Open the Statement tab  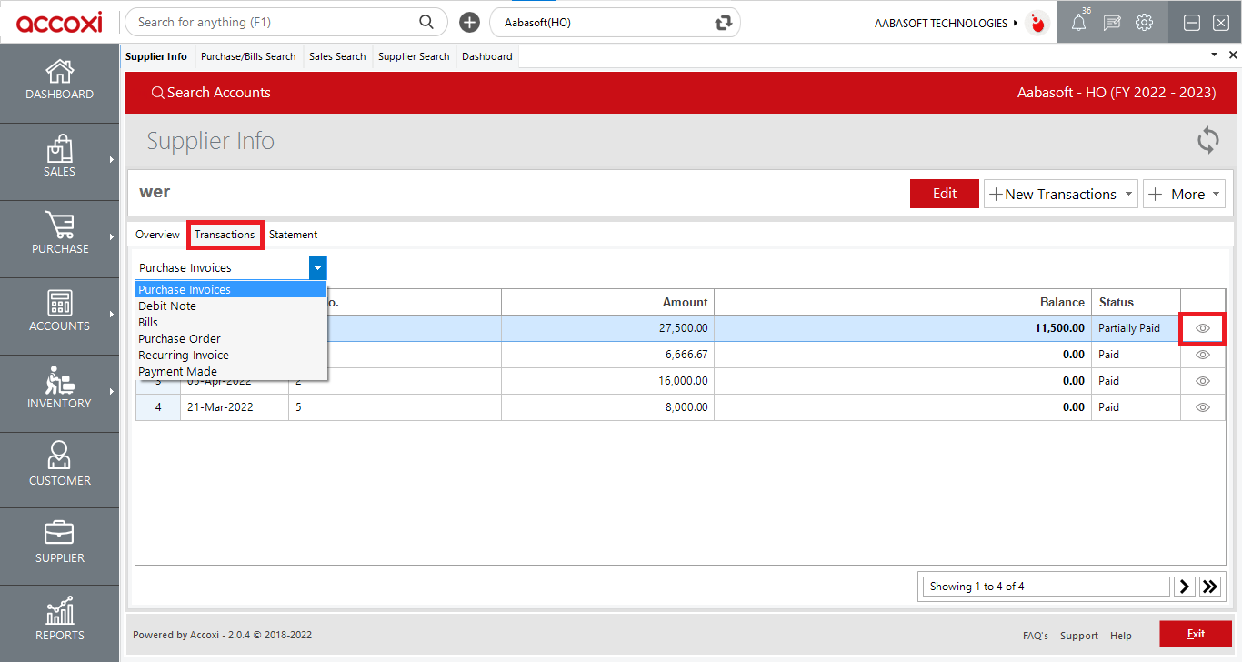pyautogui.click(x=293, y=235)
